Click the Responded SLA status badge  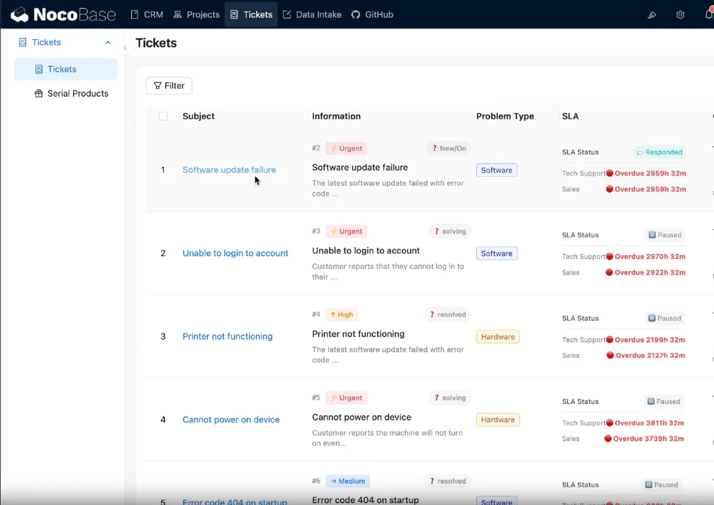coord(658,151)
